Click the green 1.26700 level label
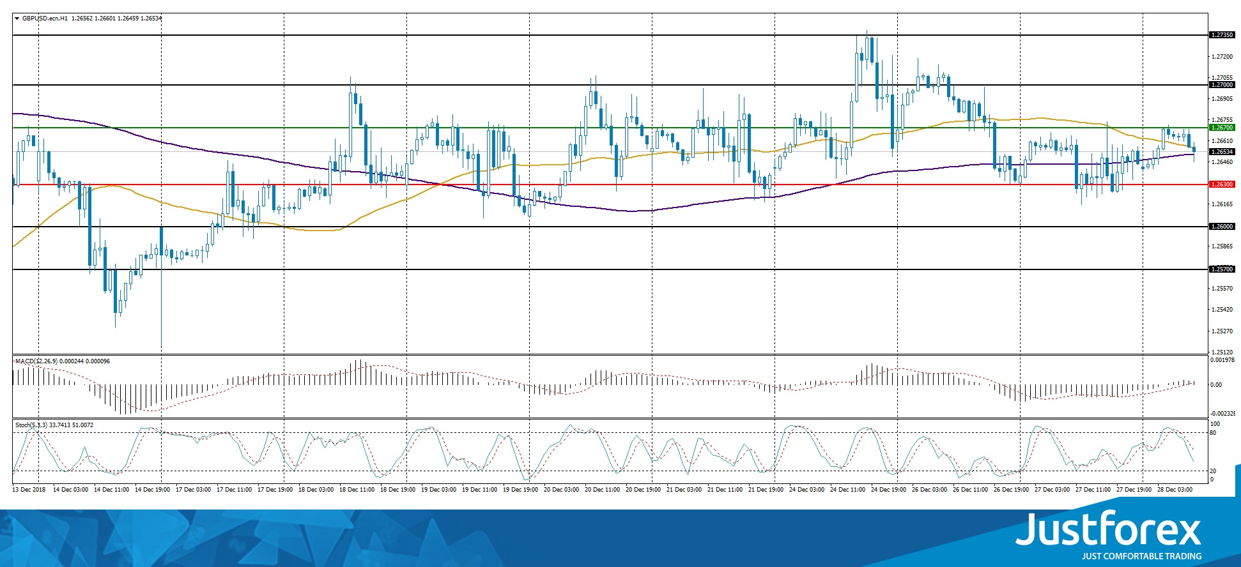The width and height of the screenshot is (1241, 567). (1222, 128)
